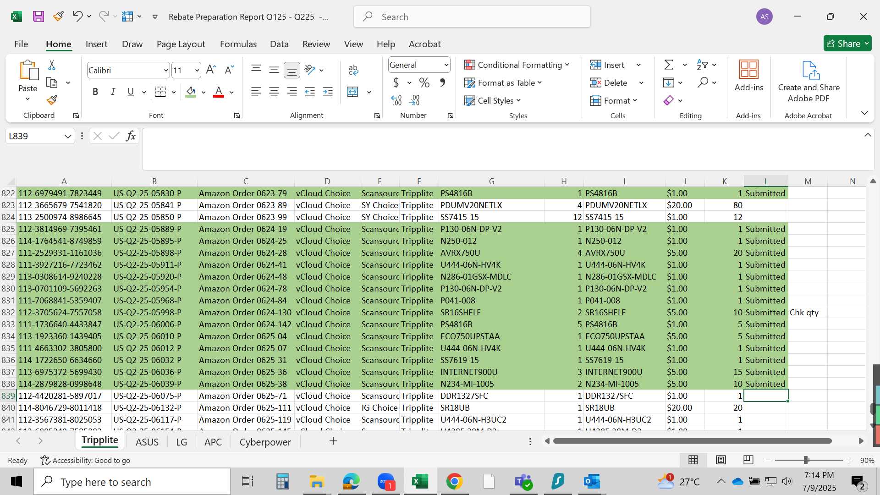Click the Font Color red swatch
This screenshot has height=495, width=880.
tap(219, 92)
